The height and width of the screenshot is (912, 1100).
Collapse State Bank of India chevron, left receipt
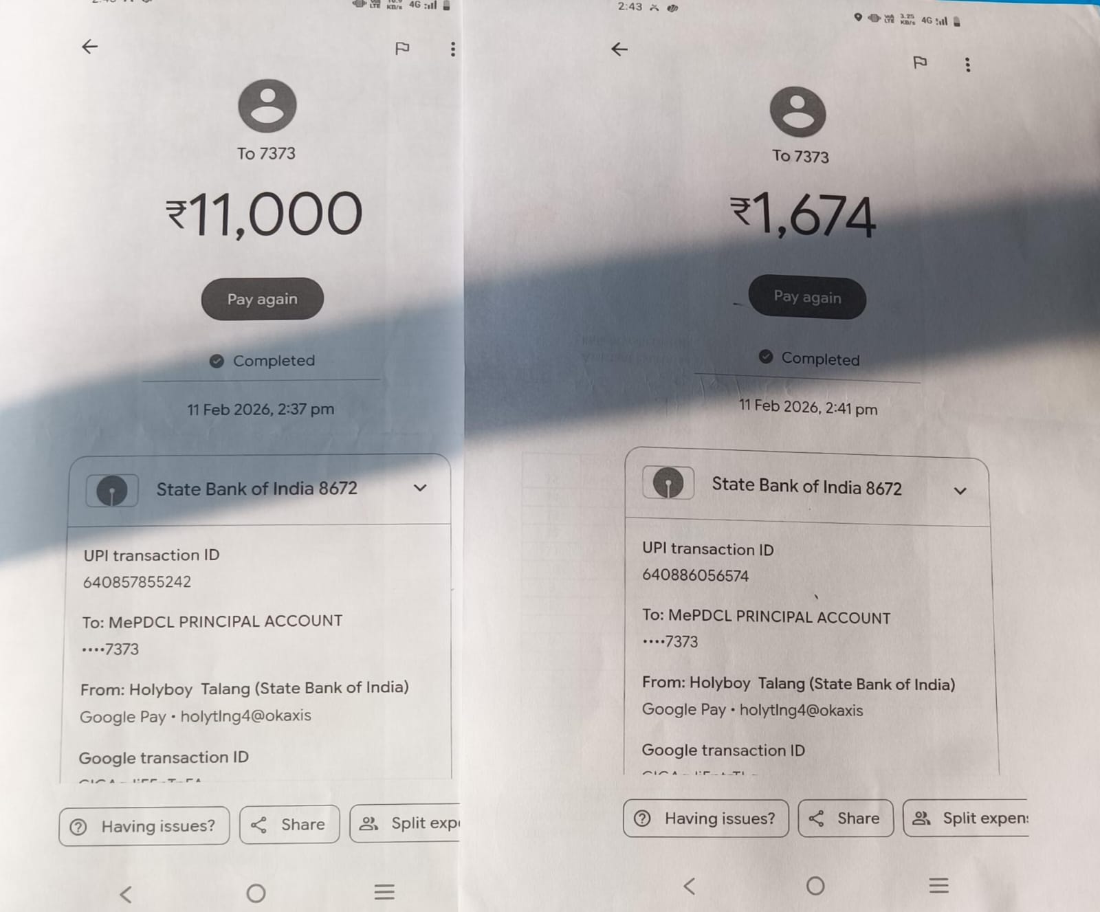tap(420, 488)
